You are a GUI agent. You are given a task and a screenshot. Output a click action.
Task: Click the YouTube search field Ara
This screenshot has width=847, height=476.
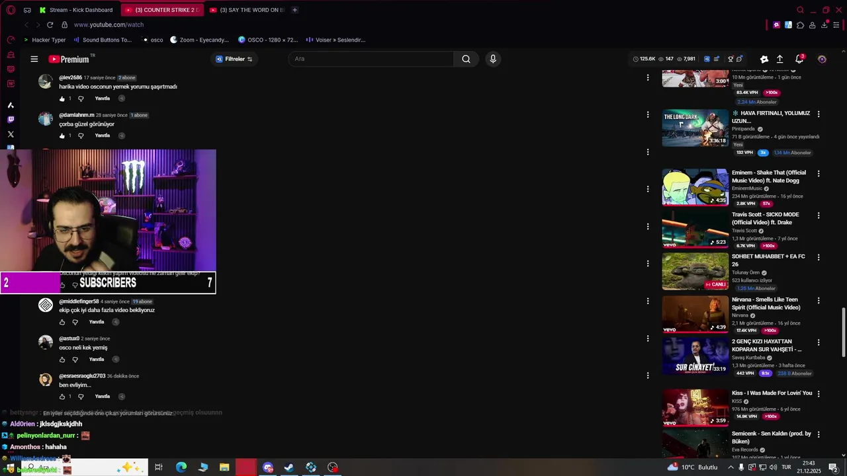[x=371, y=59]
